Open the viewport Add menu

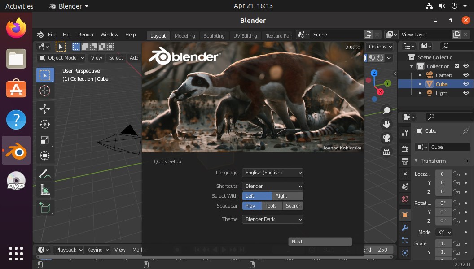pyautogui.click(x=134, y=58)
